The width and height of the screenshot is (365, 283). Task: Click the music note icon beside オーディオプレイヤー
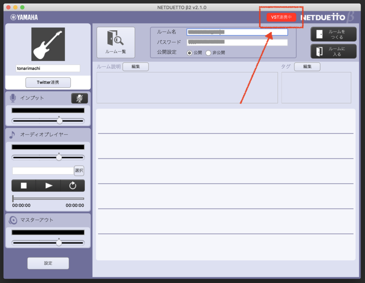[x=12, y=135]
